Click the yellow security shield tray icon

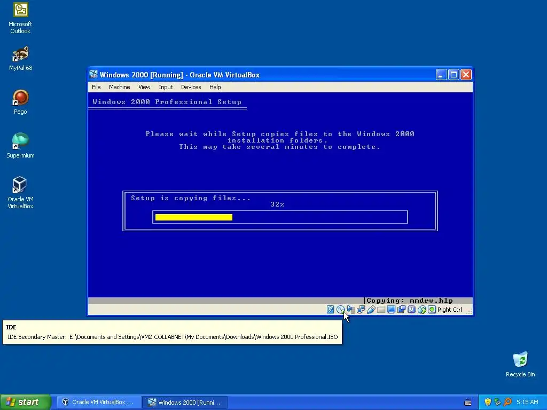pos(488,402)
